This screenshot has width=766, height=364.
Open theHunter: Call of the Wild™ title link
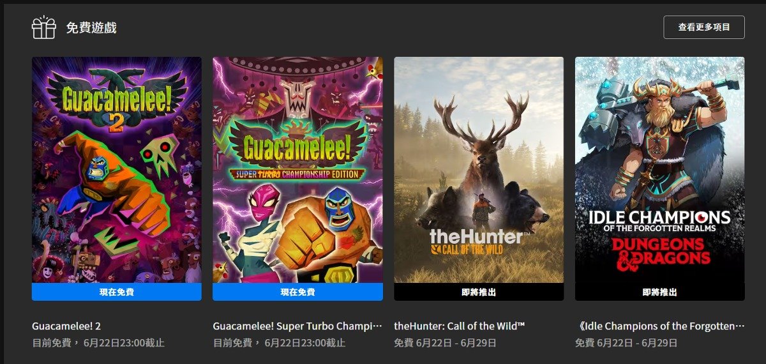pos(460,326)
